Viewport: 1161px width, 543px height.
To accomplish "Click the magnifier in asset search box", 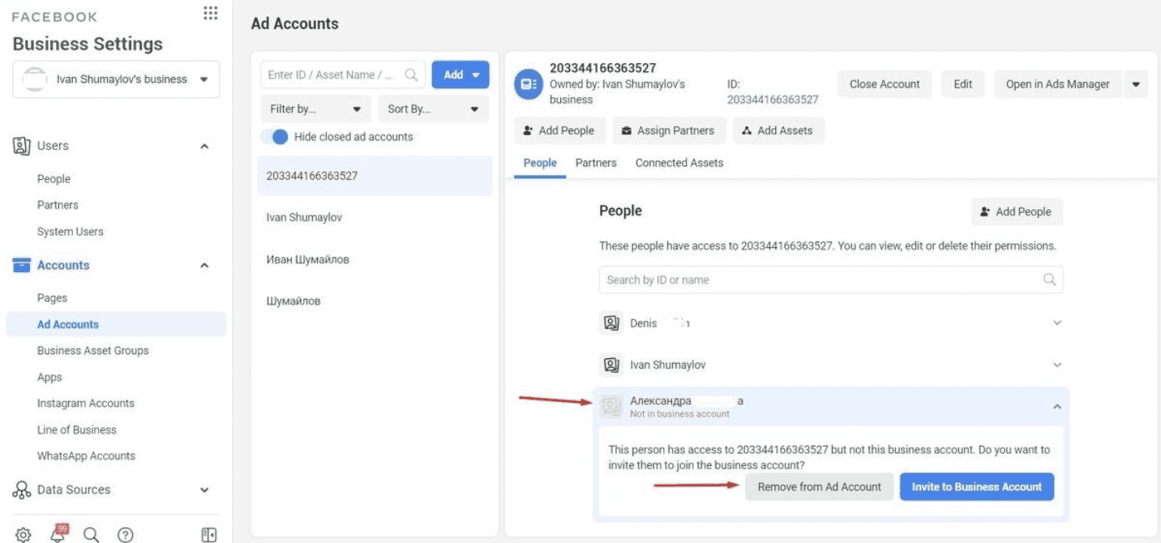I will pyautogui.click(x=411, y=75).
